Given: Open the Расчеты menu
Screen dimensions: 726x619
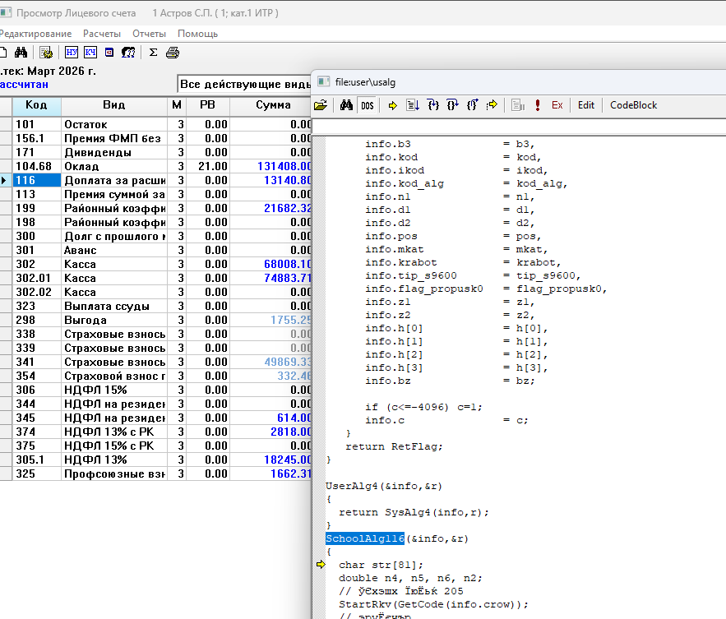Looking at the screenshot, I should click(x=102, y=34).
